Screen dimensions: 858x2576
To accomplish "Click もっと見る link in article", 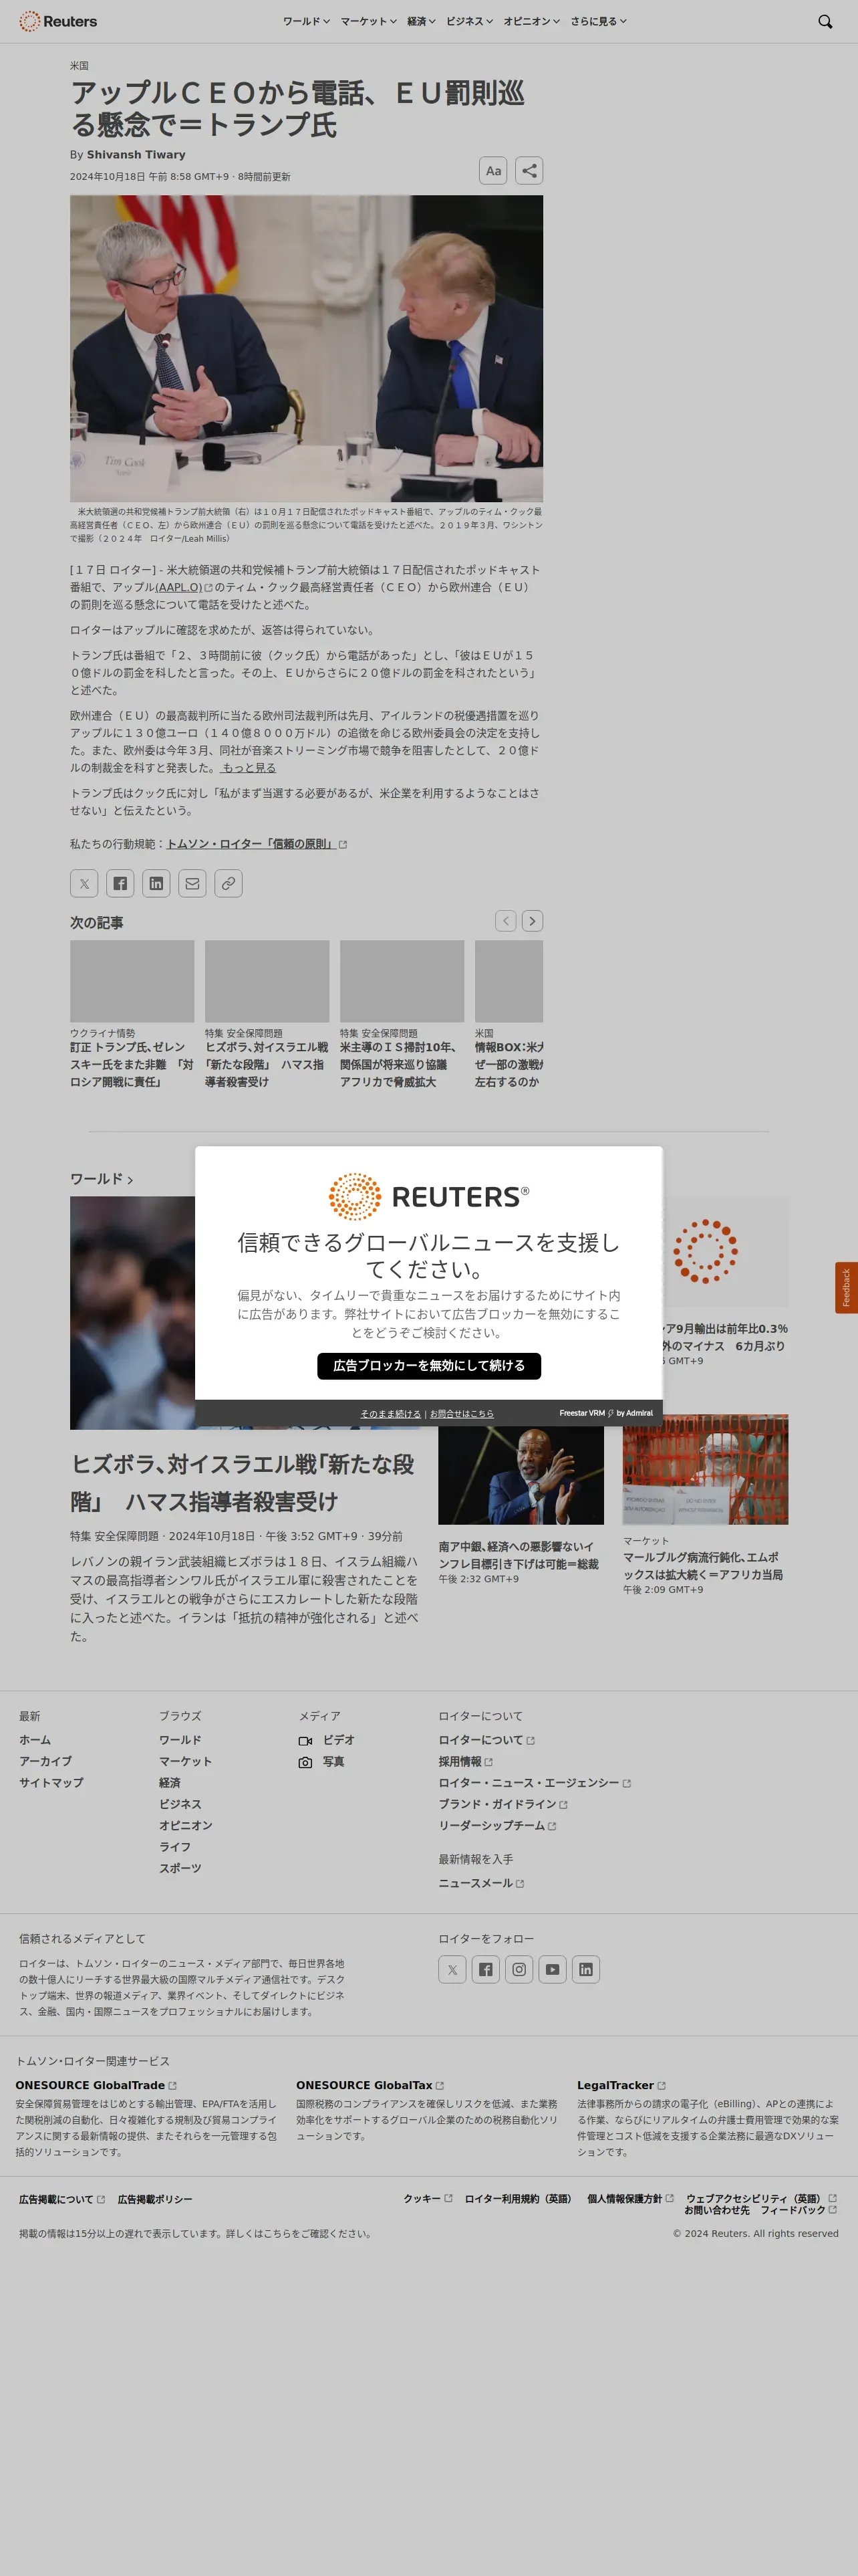I will tap(249, 768).
